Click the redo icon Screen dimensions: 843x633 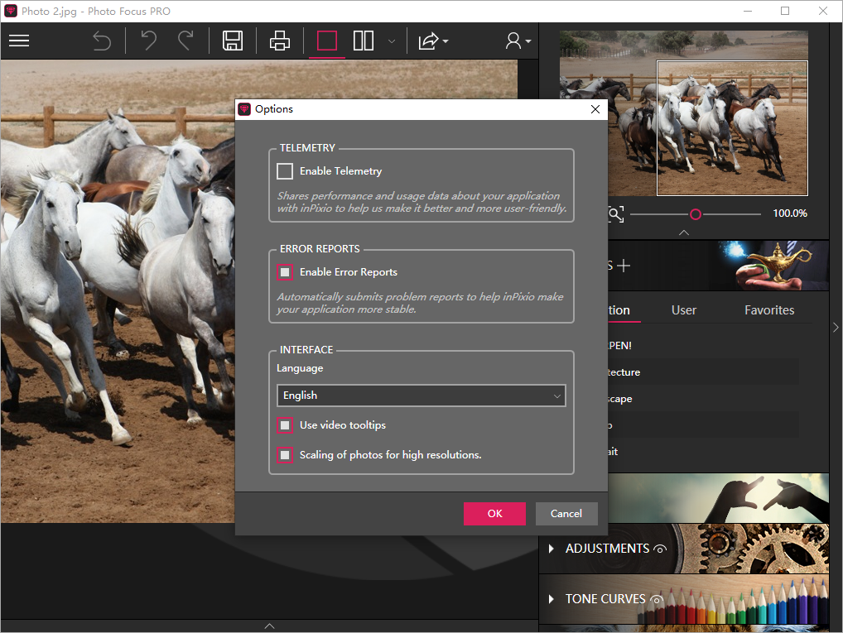click(x=185, y=41)
